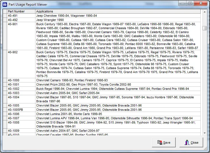Click the floppy disk icon on Save

[160, 143]
